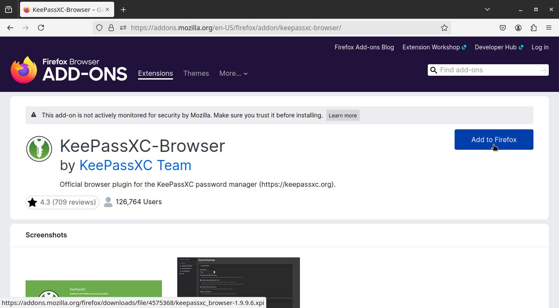Switch to the Themes section
Screen dimensions: 559x308
[196, 73]
